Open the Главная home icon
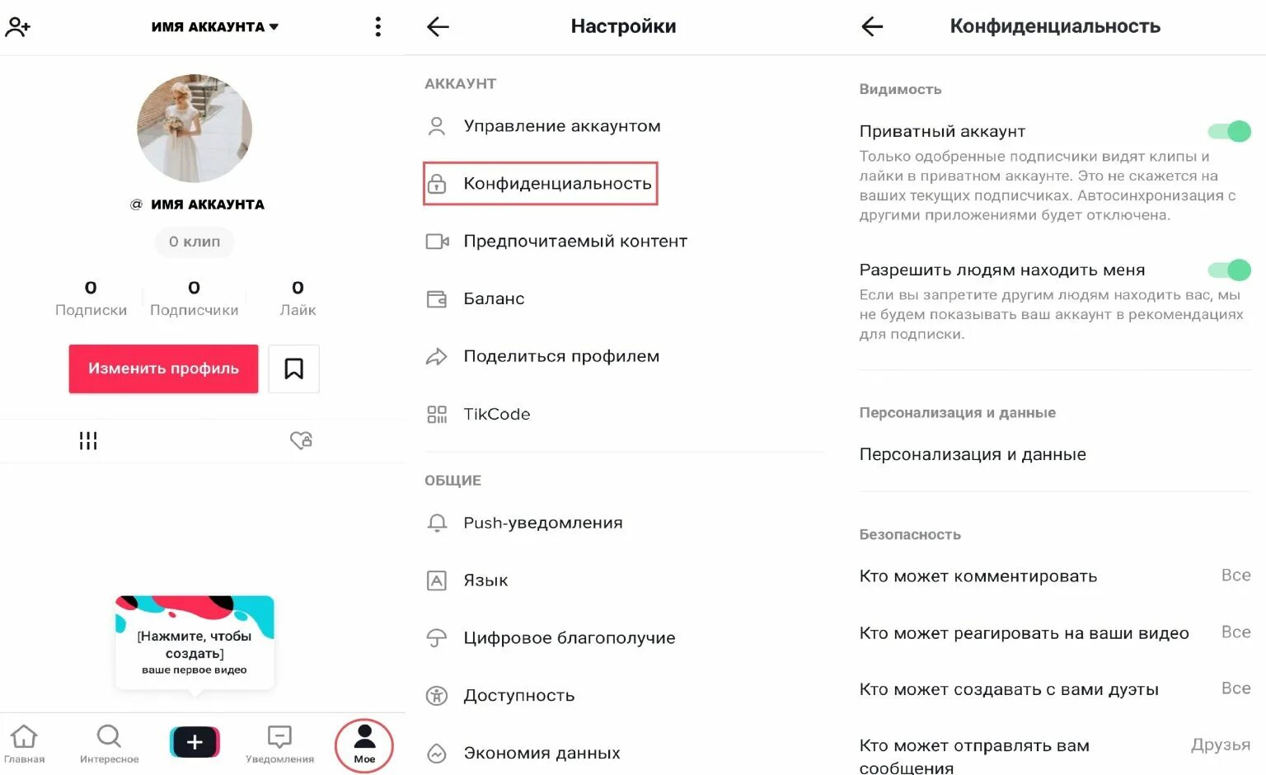 (24, 743)
